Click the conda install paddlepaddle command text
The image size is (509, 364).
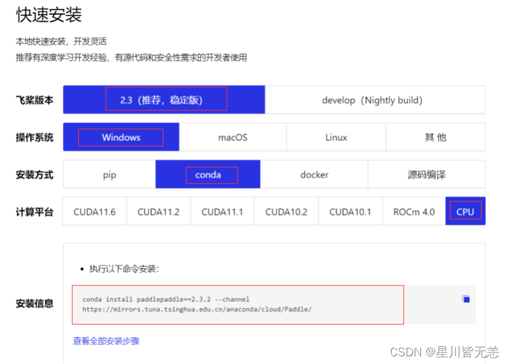pos(166,299)
